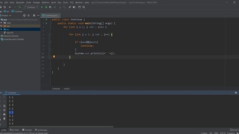The height and width of the screenshot is (134, 239).
Task: Click UTF-8 encoding in status bar
Action: (x=223, y=133)
